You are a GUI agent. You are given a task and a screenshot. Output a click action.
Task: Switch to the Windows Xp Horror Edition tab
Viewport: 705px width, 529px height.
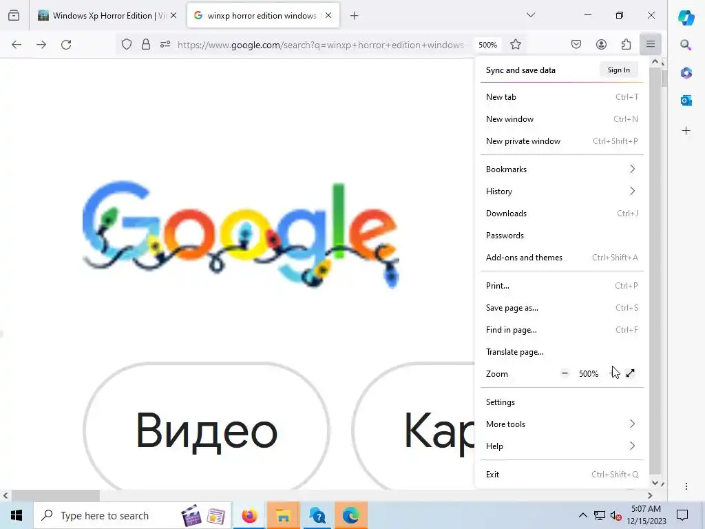point(107,16)
